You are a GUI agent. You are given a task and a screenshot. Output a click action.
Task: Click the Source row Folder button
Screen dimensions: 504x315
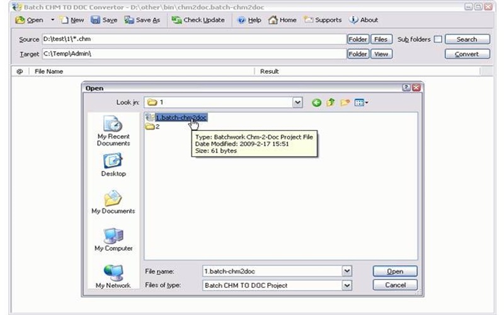coord(358,39)
